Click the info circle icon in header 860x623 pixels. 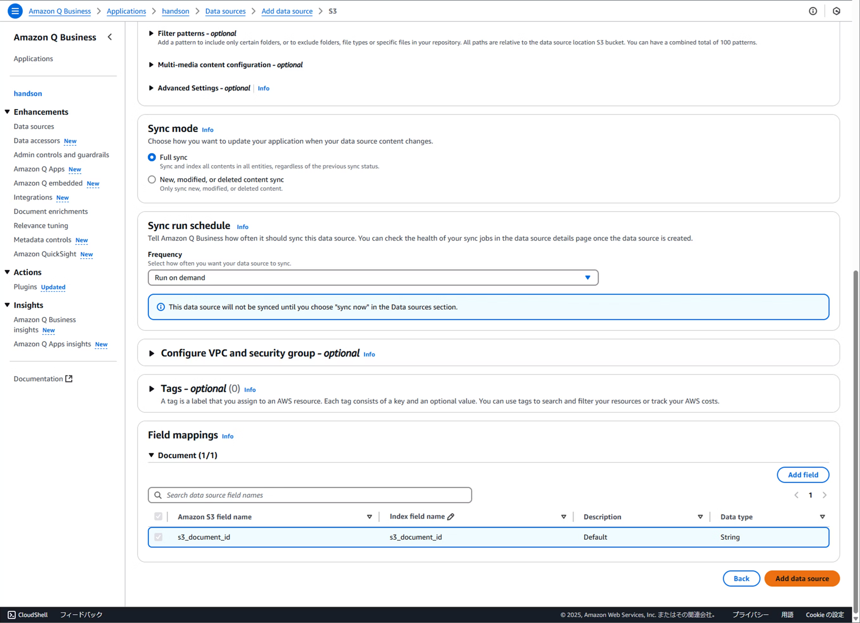pos(813,11)
